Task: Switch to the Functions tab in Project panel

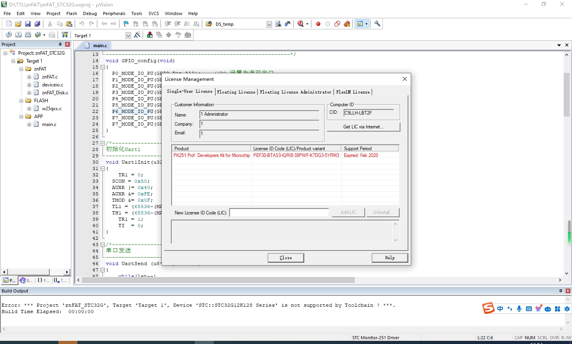Action: [x=44, y=280]
